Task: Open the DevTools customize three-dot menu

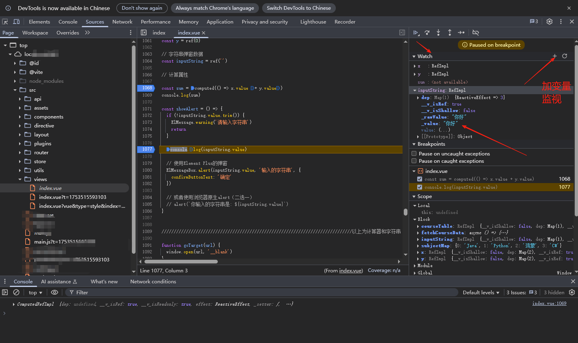Action: coord(561,22)
